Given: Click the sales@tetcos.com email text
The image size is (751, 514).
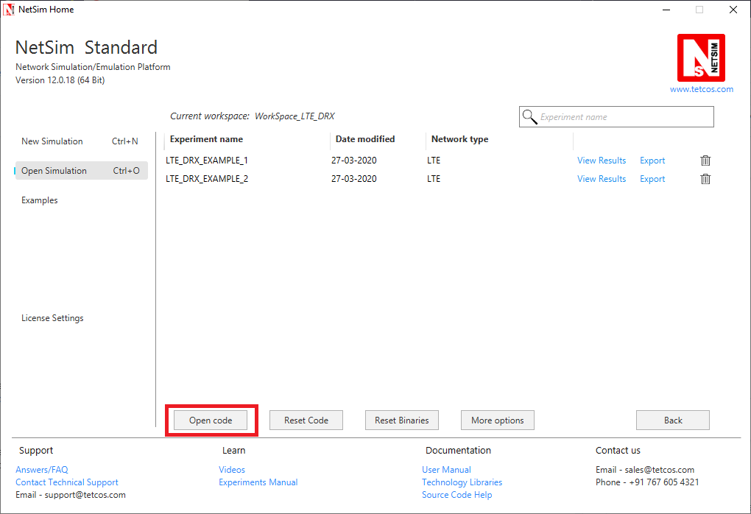Looking at the screenshot, I should 659,470.
